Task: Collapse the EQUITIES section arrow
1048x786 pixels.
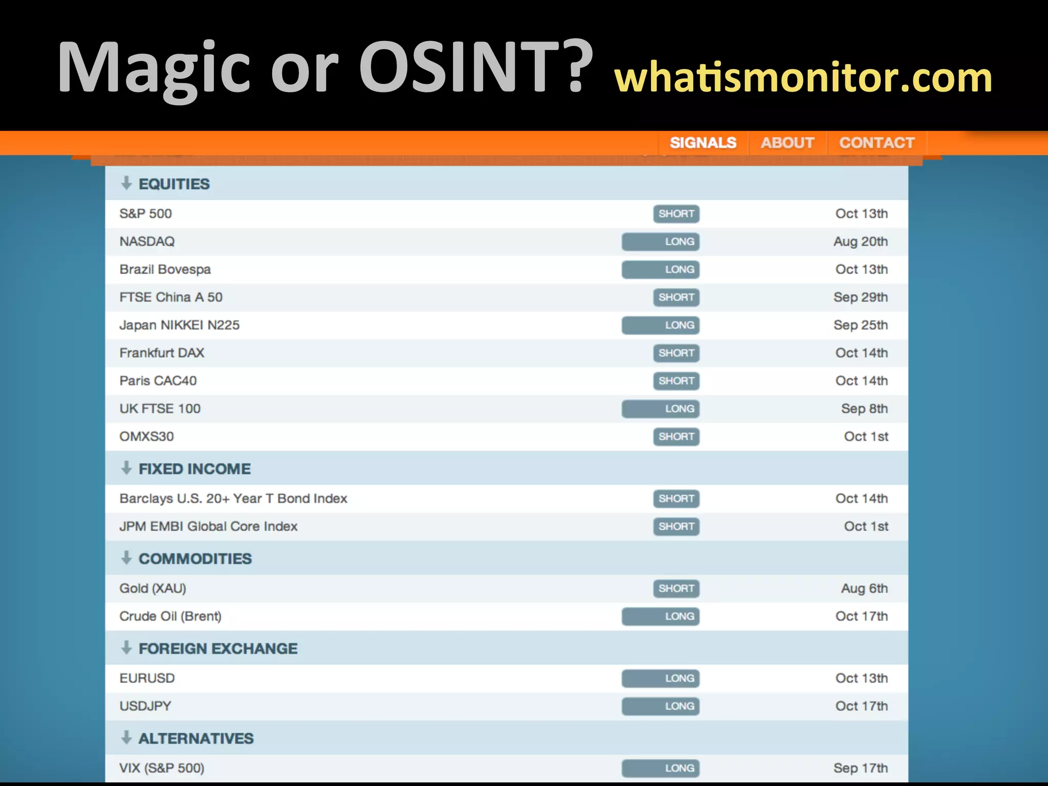Action: point(126,183)
